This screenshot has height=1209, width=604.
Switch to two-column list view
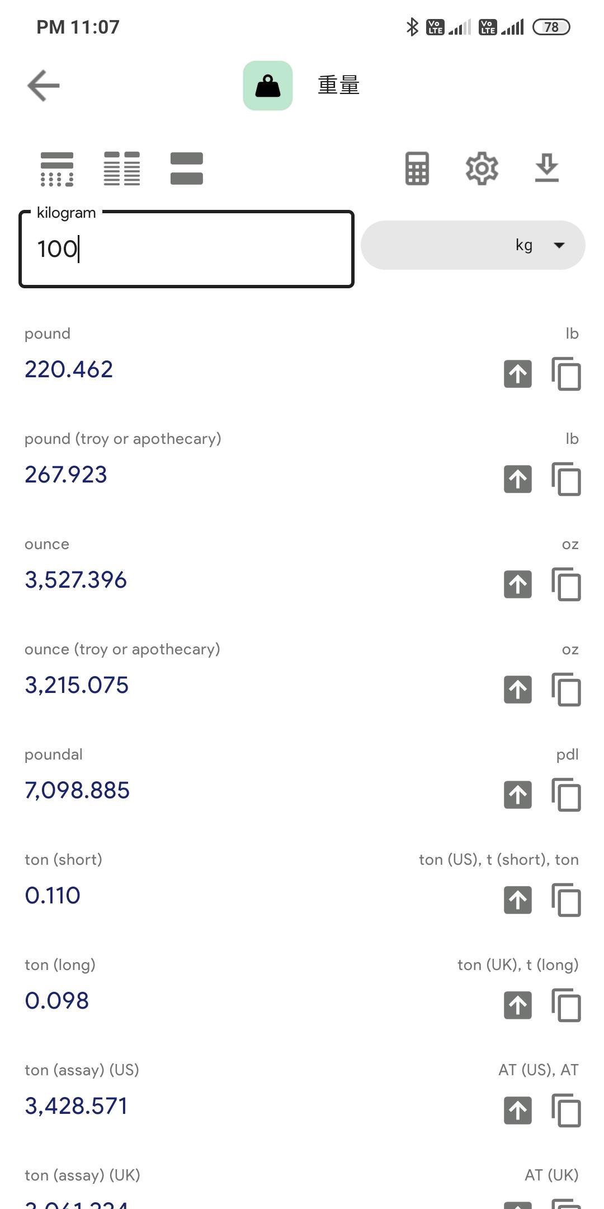pos(122,168)
